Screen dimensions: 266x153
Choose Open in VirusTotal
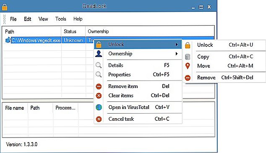138,107
